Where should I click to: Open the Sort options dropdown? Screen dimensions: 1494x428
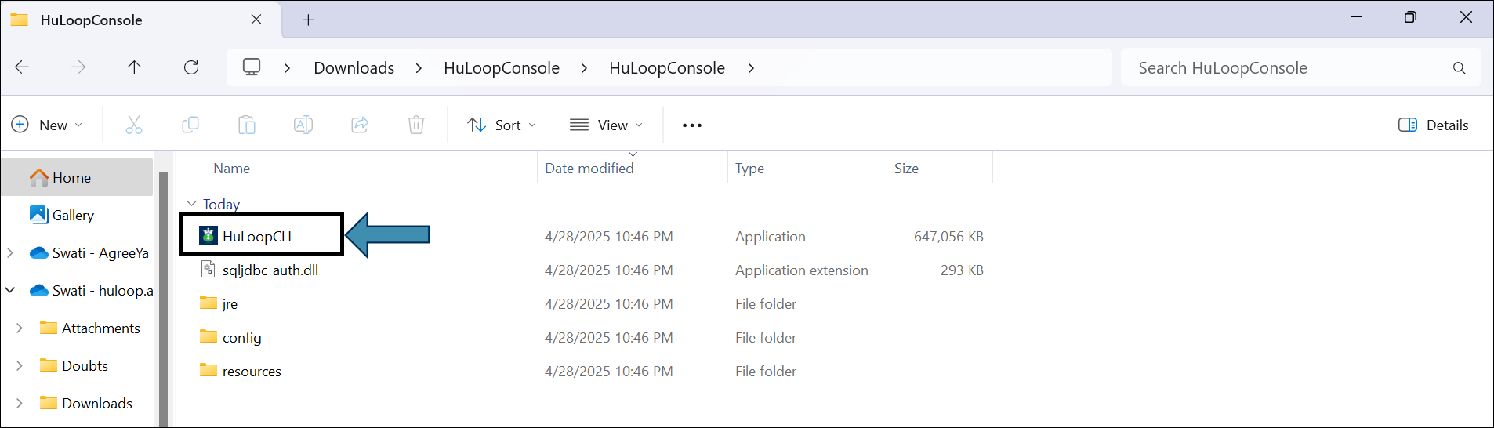coord(502,125)
